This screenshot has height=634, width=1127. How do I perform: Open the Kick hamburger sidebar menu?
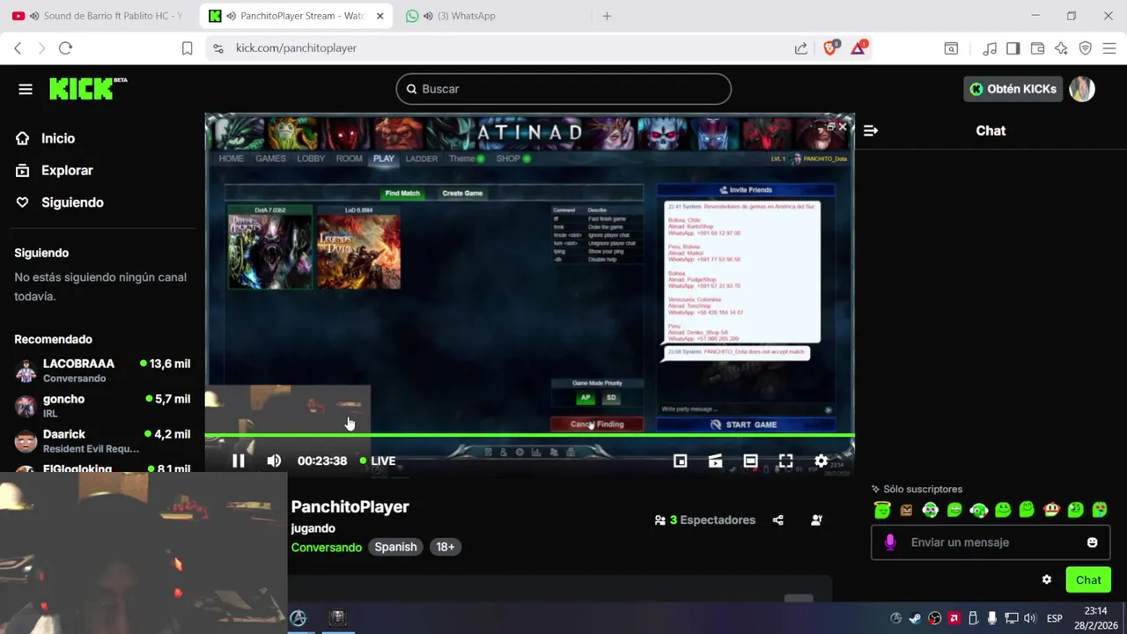coord(26,89)
